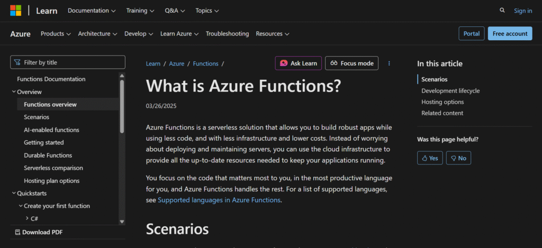Click Azure in the breadcrumb

[177, 63]
